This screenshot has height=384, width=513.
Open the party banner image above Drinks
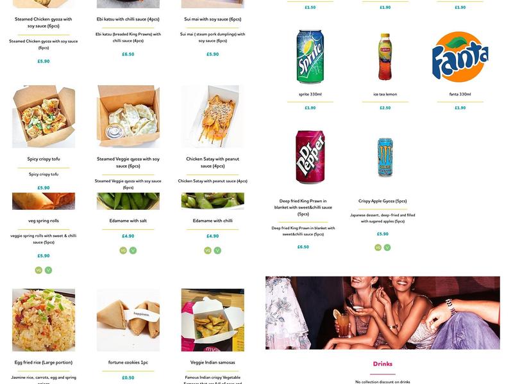(382, 313)
